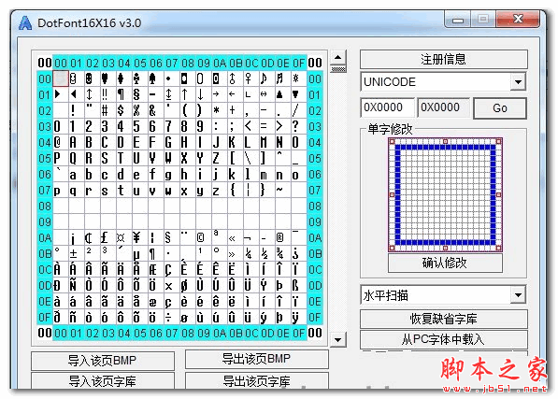558x399 pixels.
Task: Select the bottom column header 05
Action: [x=140, y=334]
